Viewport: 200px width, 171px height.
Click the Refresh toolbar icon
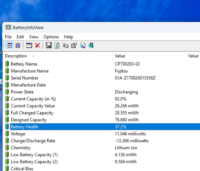click(x=57, y=45)
